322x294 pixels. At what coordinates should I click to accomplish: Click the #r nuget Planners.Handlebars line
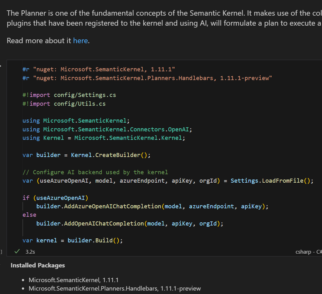(147, 78)
